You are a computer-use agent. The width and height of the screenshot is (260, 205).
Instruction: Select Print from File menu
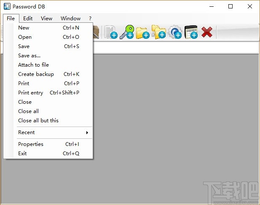(48, 84)
